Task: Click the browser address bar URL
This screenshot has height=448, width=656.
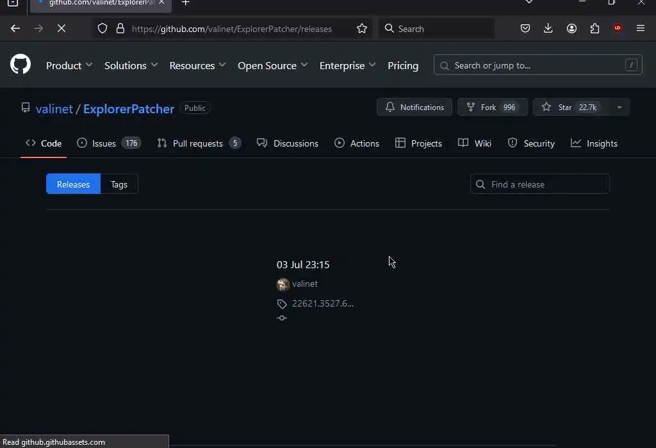Action: 232,29
